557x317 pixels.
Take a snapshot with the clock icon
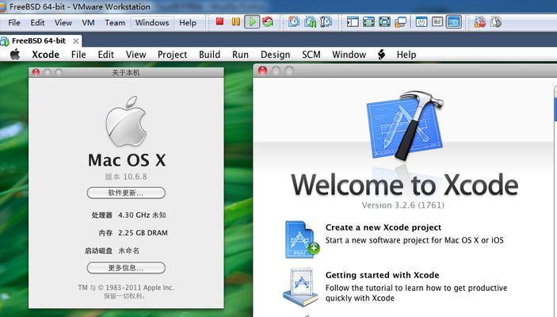tap(293, 22)
